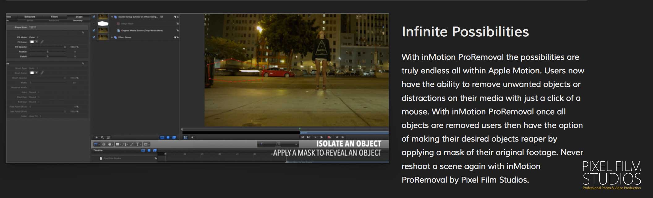Pick Fill Color with the eyedropper
This screenshot has height=198, width=653.
pos(42,42)
